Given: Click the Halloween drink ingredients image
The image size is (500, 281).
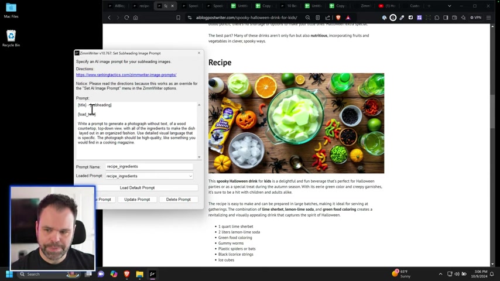Looking at the screenshot, I should [296, 123].
